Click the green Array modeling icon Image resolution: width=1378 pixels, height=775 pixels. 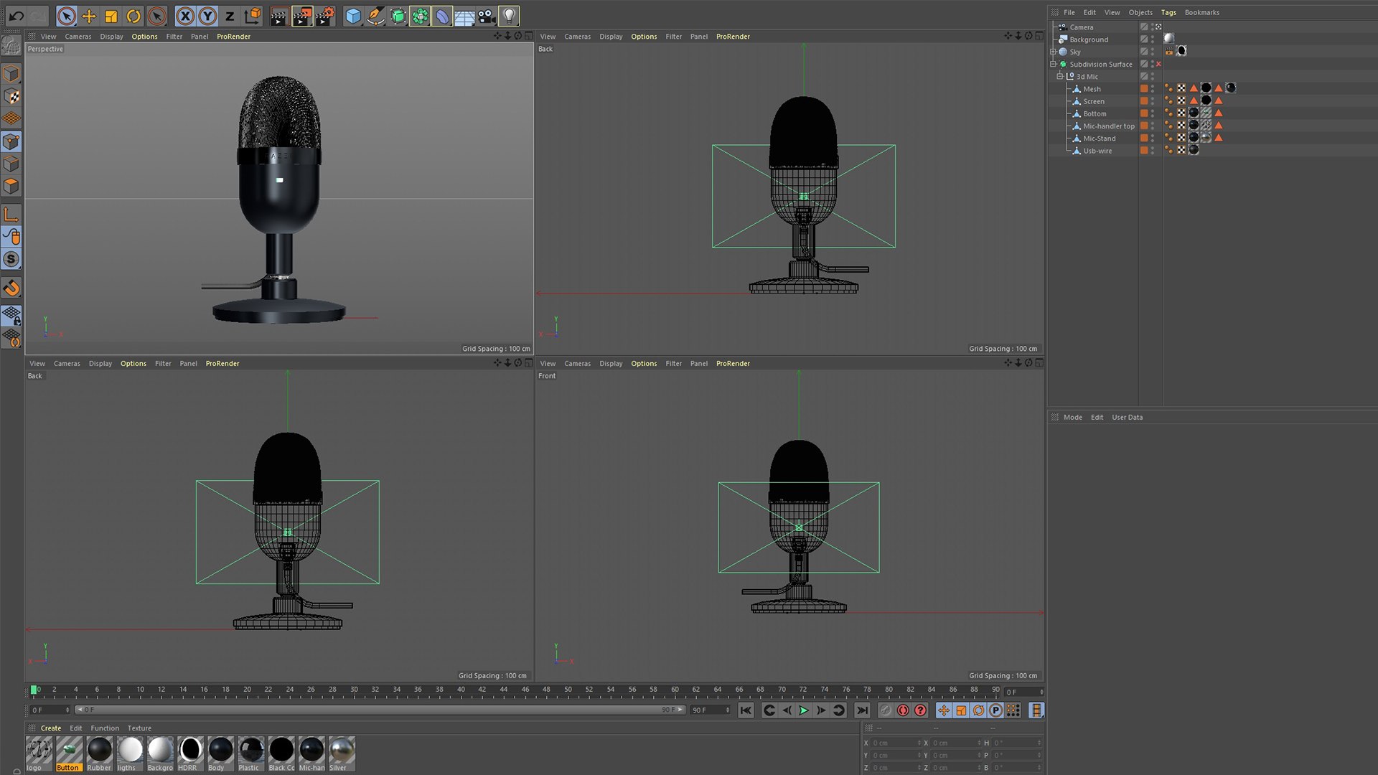[x=420, y=15]
